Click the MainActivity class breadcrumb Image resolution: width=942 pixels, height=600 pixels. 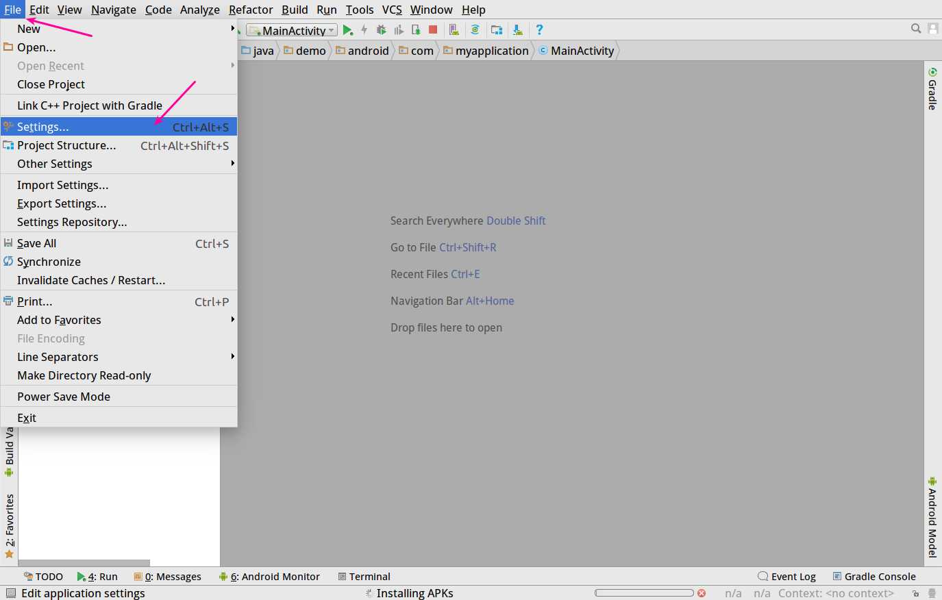coord(577,51)
